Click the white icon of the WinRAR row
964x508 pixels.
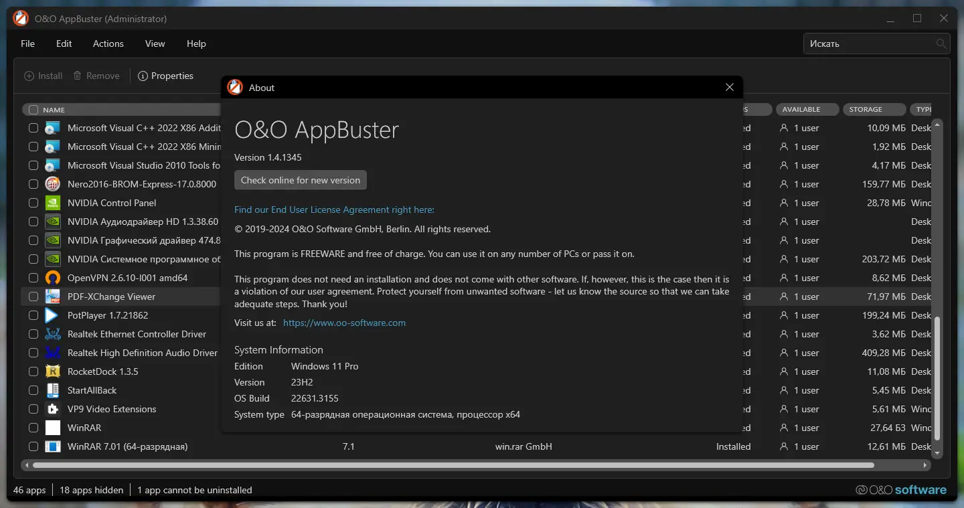tap(53, 428)
